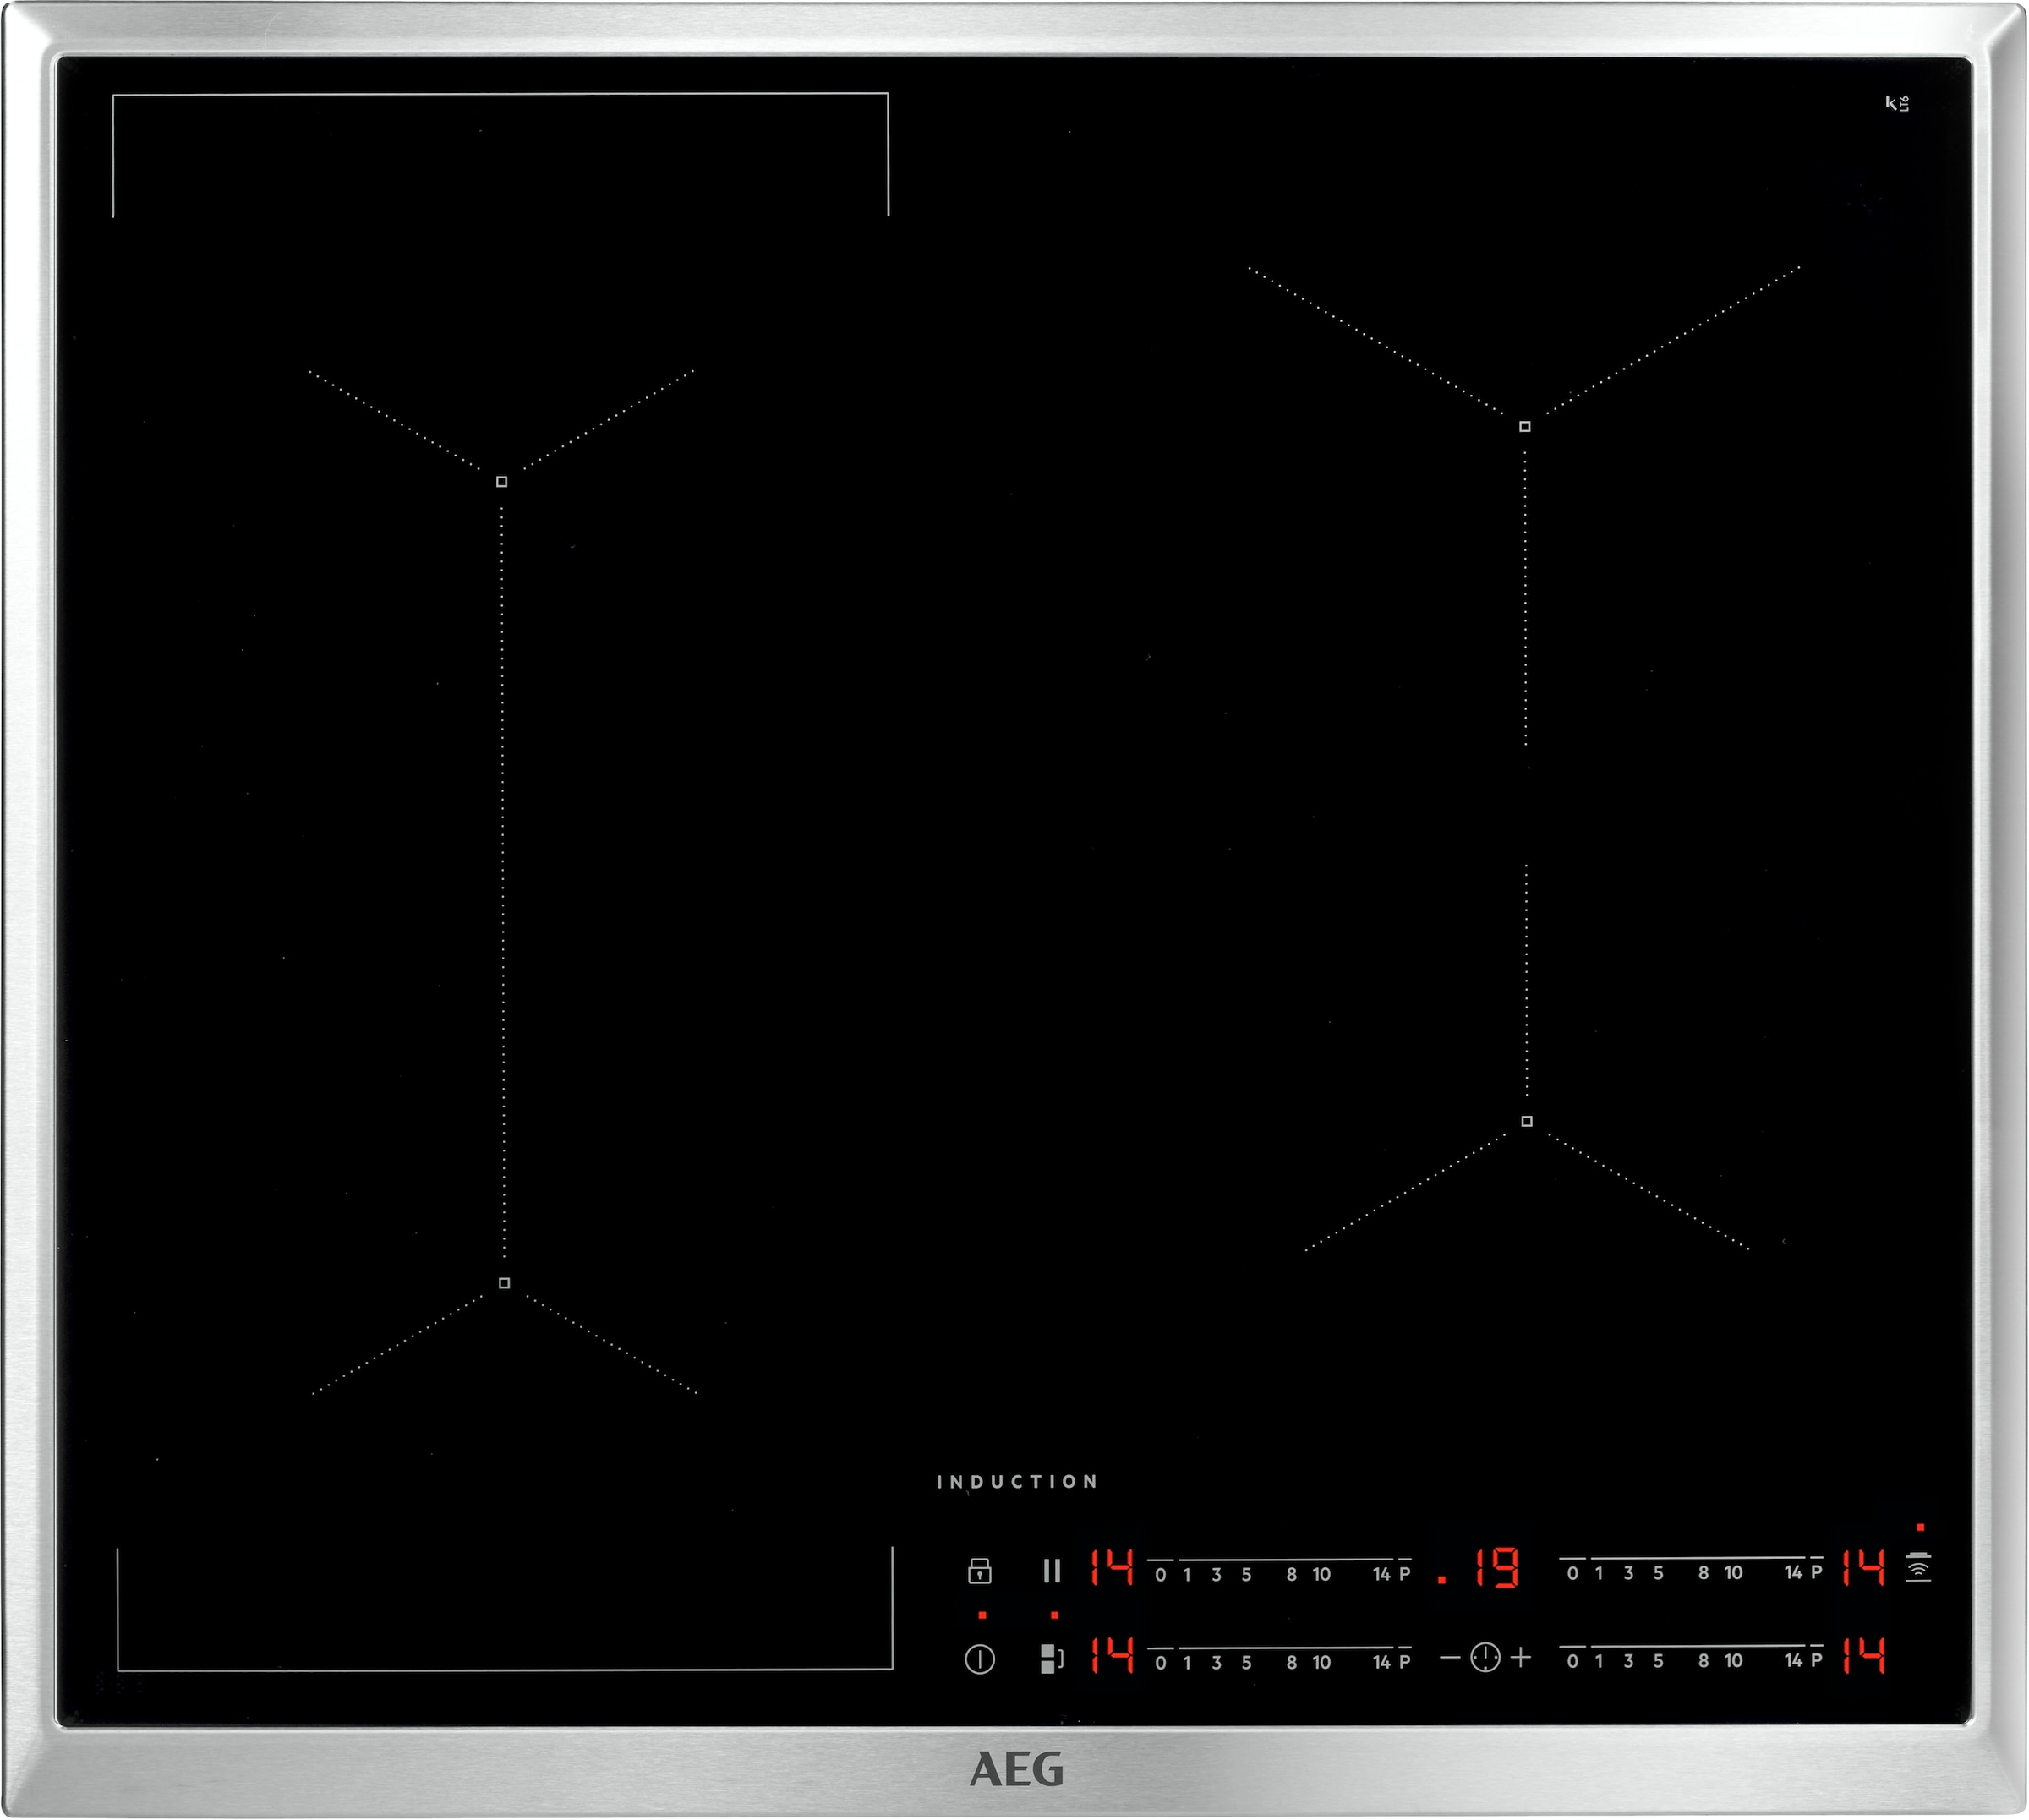Select P boost on upper-left slider
Image resolution: width=2029 pixels, height=1820 pixels.
[1404, 1574]
